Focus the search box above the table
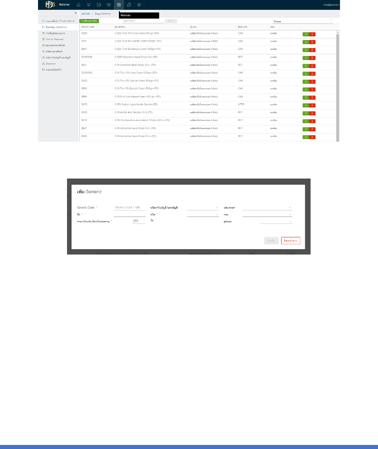Viewport: 378px width, 449px height. pyautogui.click(x=143, y=21)
